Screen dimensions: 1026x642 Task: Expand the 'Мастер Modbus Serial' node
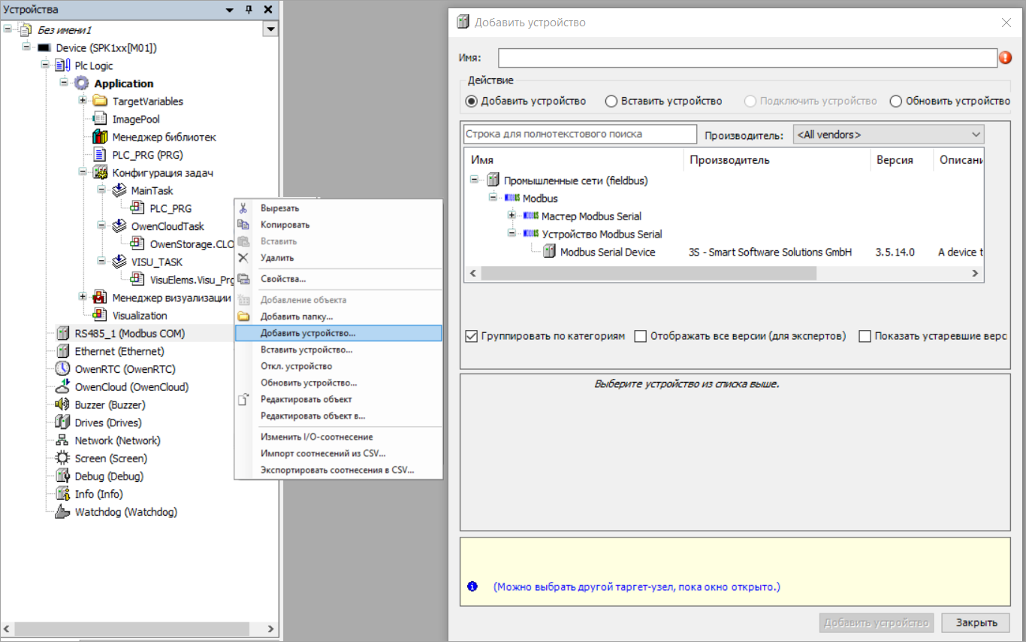pyautogui.click(x=513, y=217)
